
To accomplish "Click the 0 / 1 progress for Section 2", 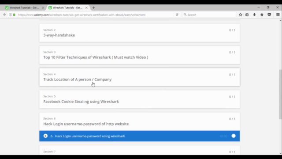I will coord(232,30).
